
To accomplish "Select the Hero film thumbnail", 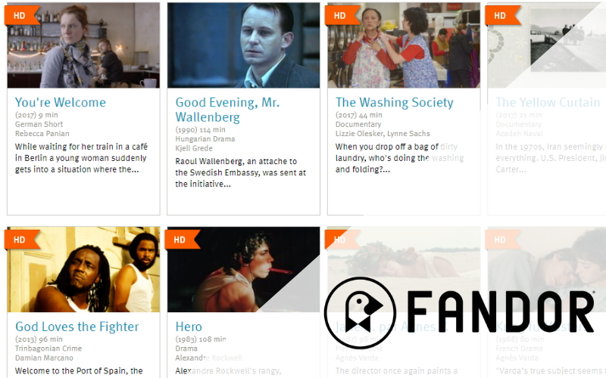I will 243,270.
